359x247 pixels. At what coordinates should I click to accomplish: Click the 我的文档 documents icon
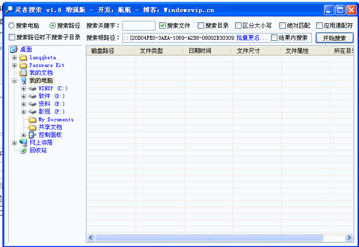[x=23, y=73]
